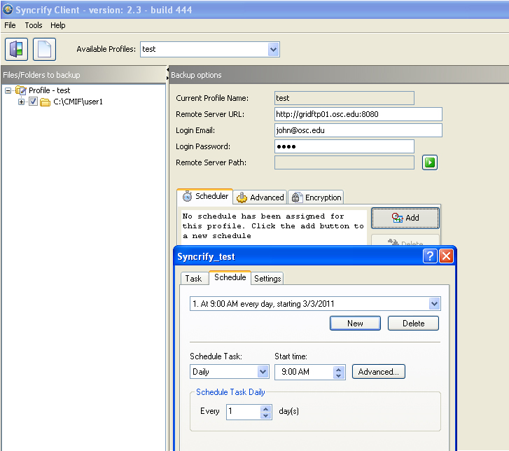
Task: Click the Login Password field
Action: 344,146
